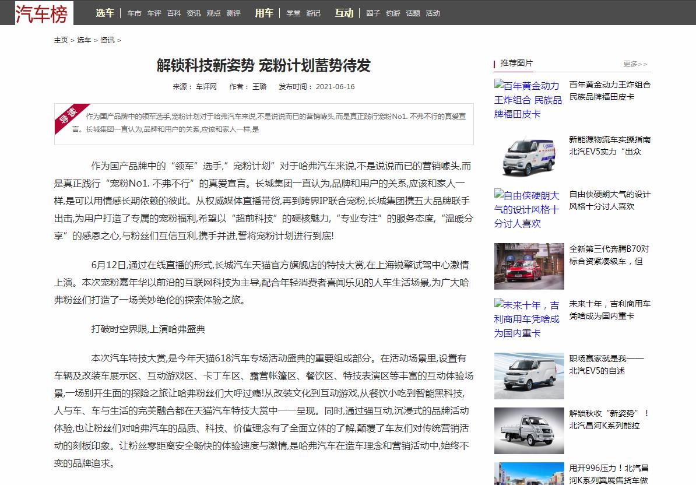This screenshot has width=696, height=485.
Task: Open the broken image 自由侠硬朗大气的设计风格
Action: [x=528, y=209]
